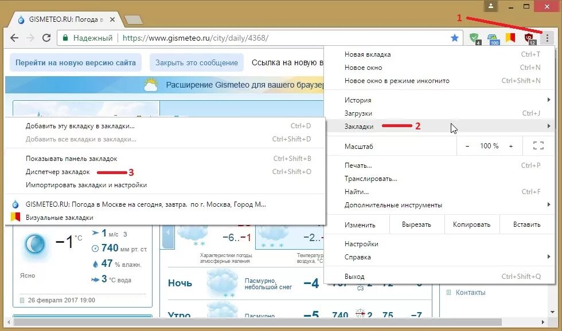Open the GISMETEO.RU bookmark entry
The width and height of the screenshot is (562, 331).
[x=165, y=204]
